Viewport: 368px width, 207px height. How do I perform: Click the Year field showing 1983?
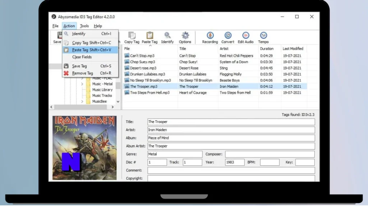point(235,162)
